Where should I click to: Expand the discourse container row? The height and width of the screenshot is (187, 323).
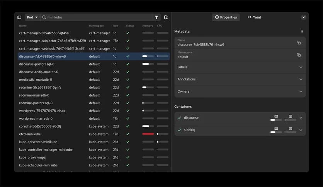240,118
